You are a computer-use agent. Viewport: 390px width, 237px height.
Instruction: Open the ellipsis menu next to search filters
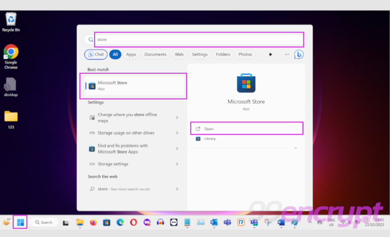[287, 54]
